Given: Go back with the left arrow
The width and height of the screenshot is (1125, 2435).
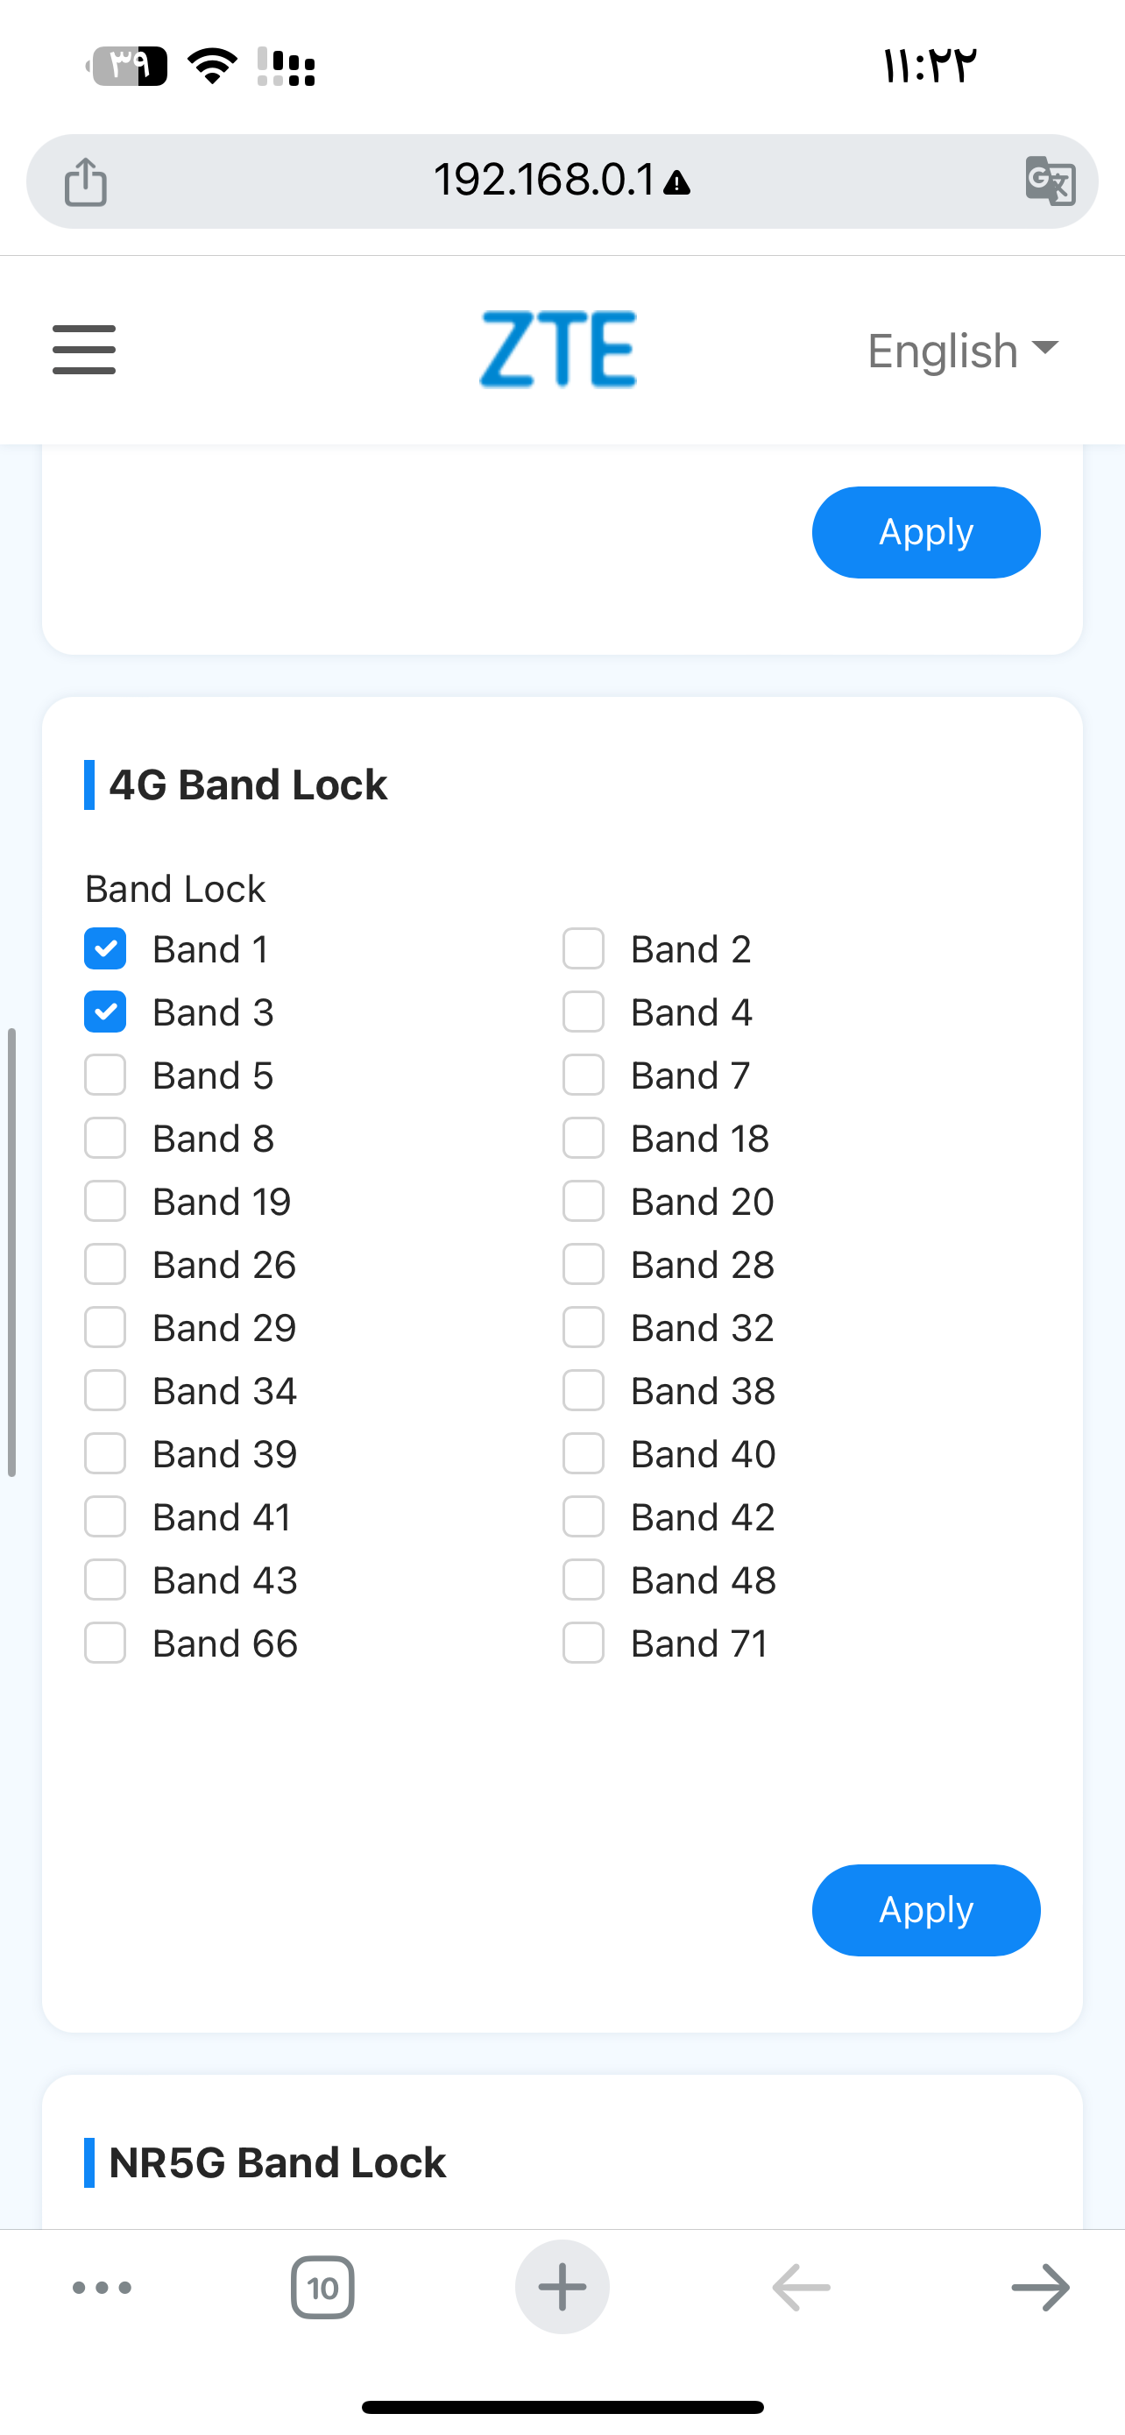Looking at the screenshot, I should pyautogui.click(x=801, y=2288).
